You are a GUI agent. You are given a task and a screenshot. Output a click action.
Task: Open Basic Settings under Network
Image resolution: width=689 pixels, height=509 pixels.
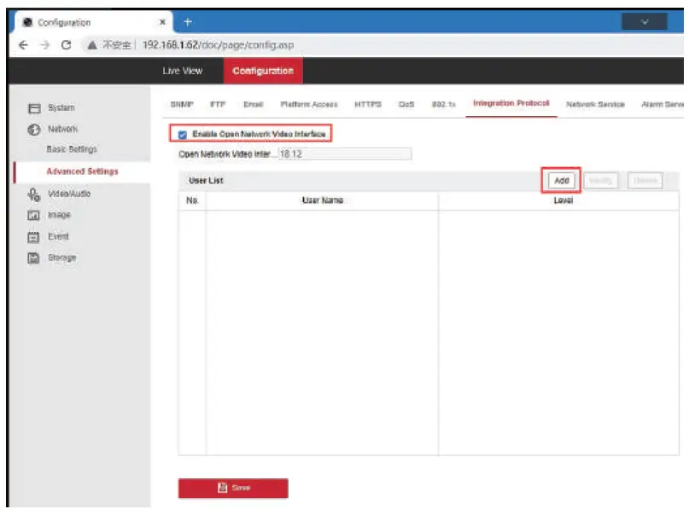pos(72,149)
